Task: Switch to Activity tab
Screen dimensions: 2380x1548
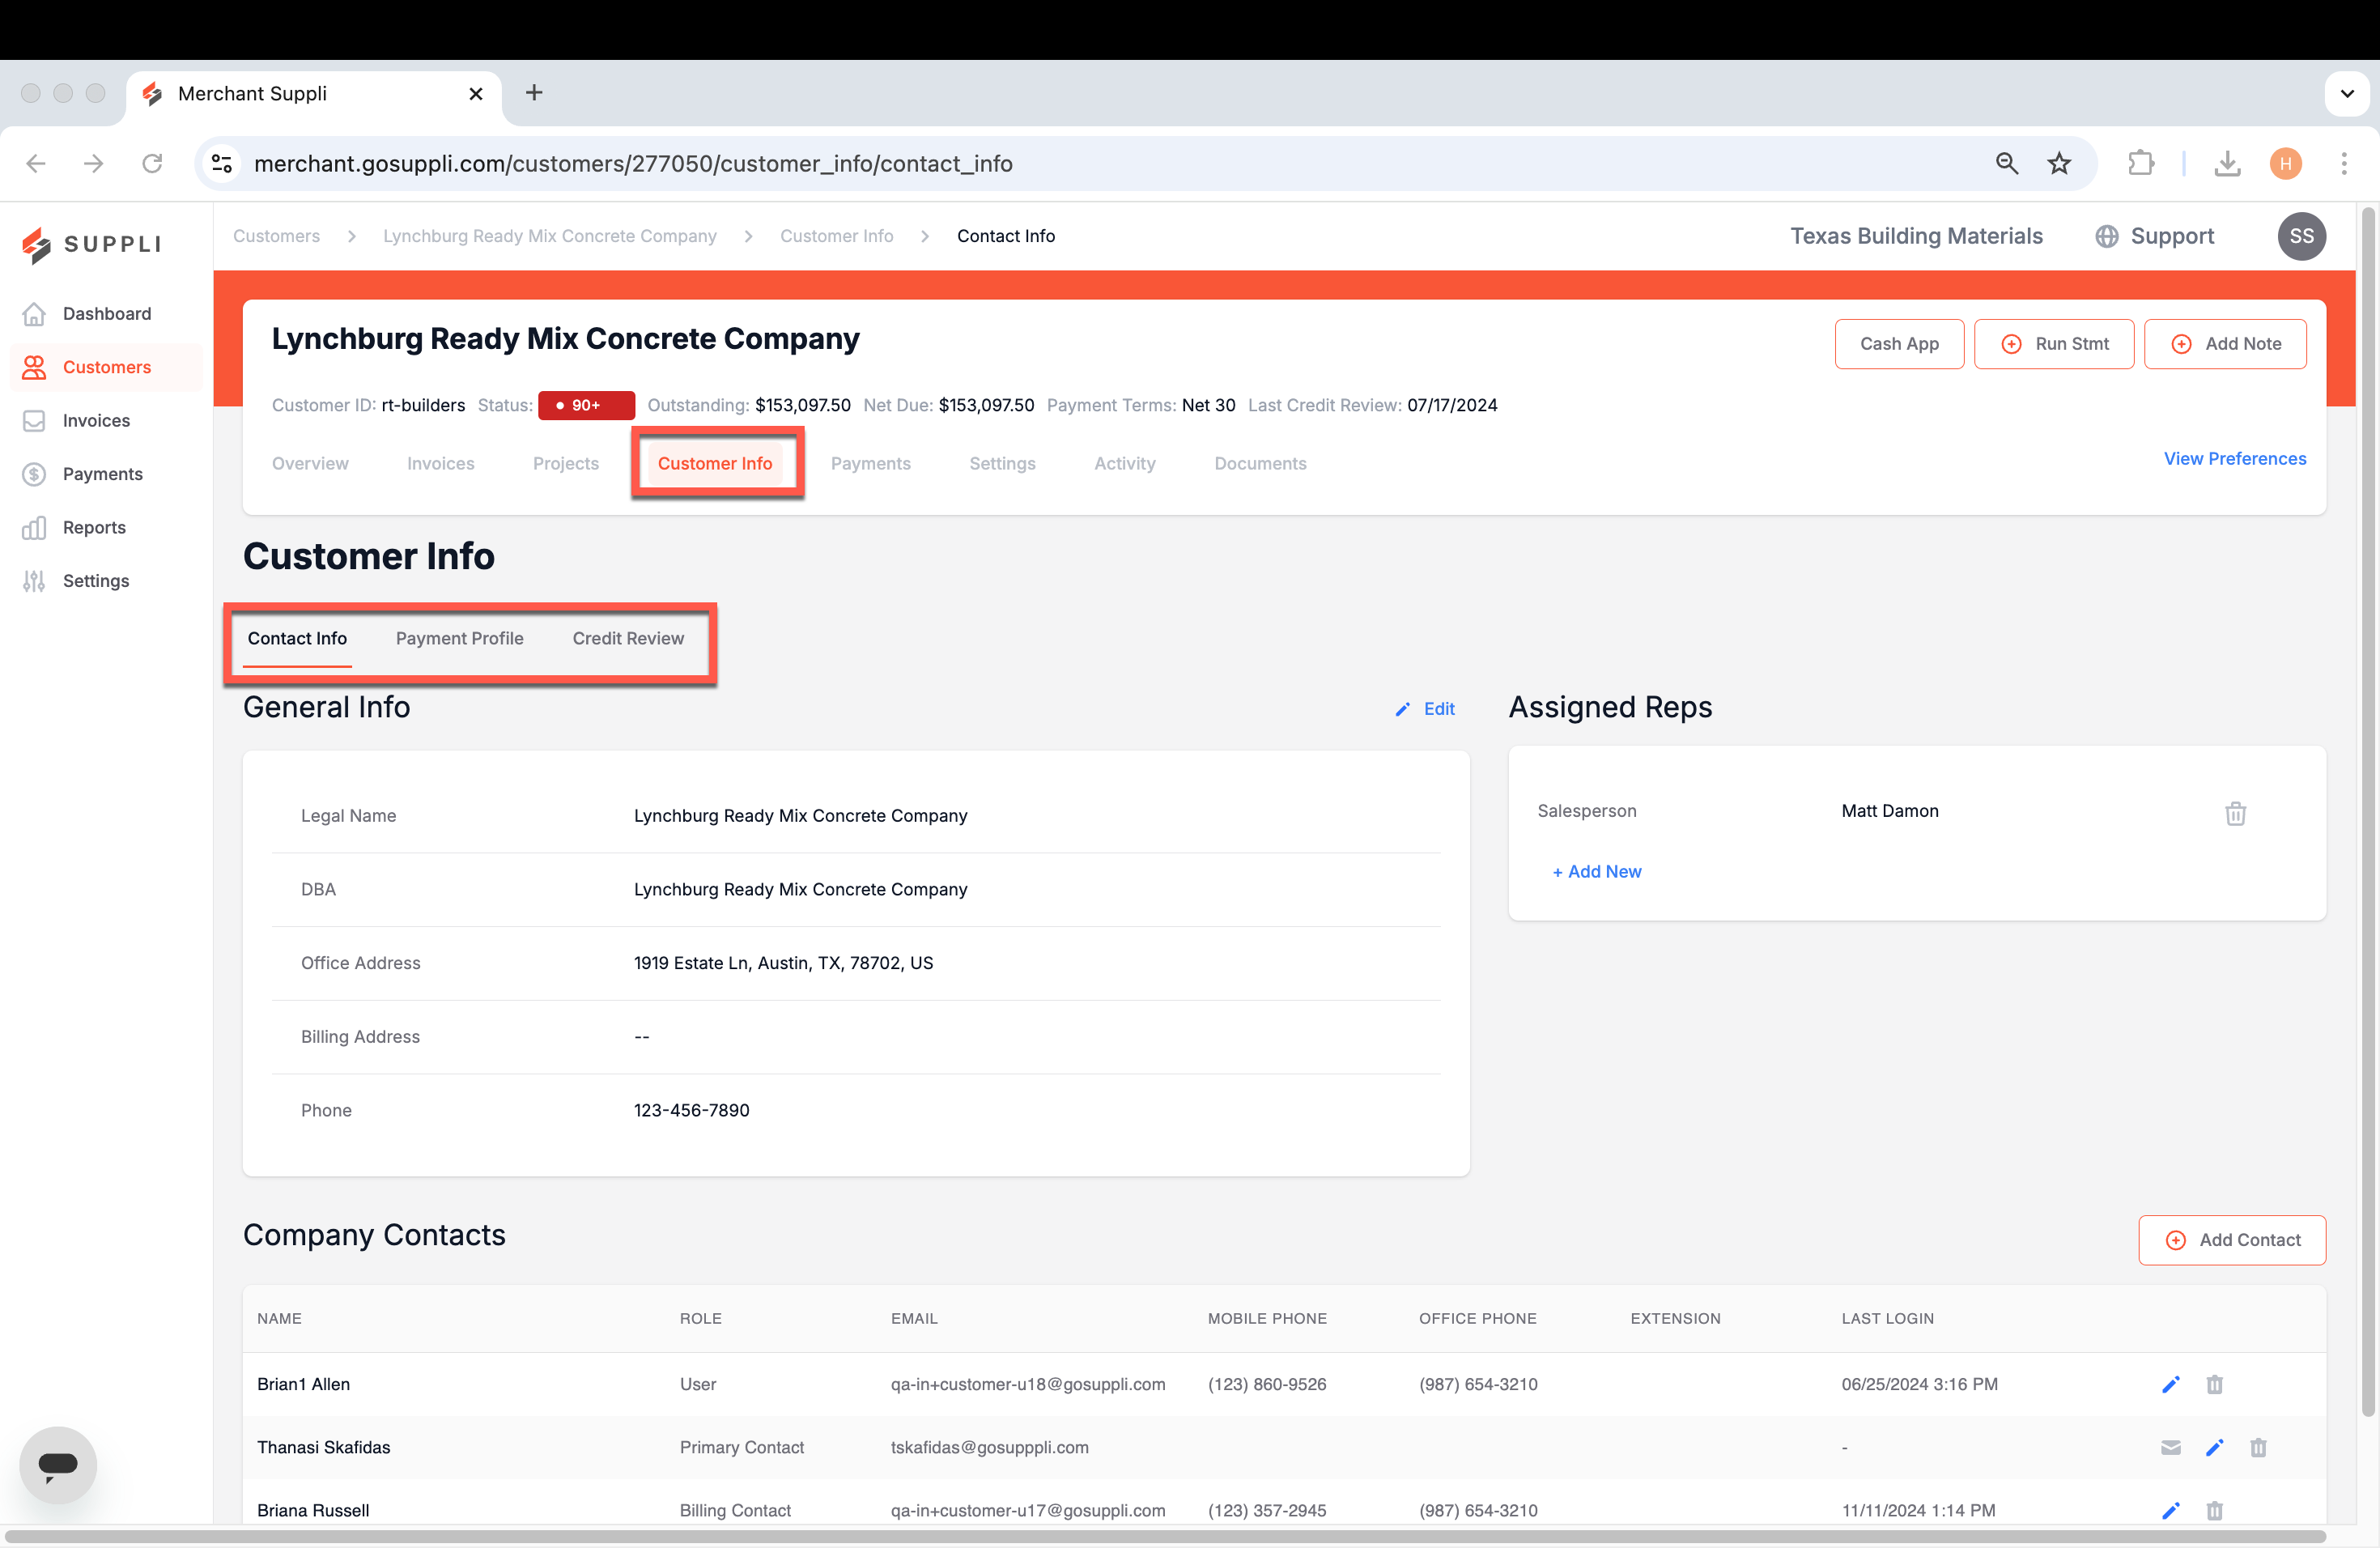Action: coord(1124,463)
